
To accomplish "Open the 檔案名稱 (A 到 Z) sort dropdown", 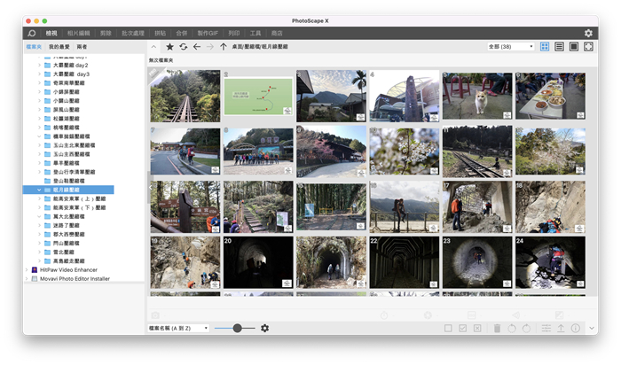I will [178, 329].
